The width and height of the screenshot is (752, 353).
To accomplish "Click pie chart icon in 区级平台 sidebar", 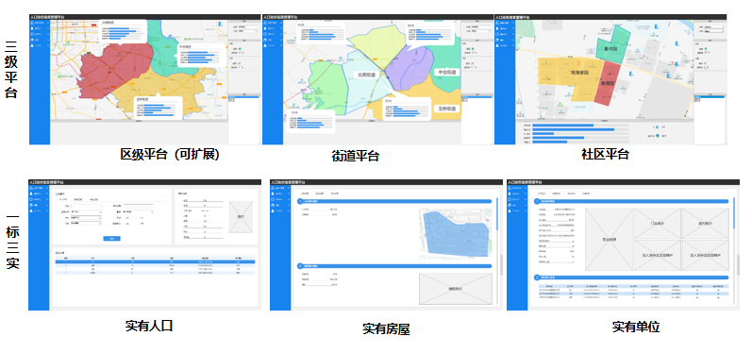I will 32,40.
